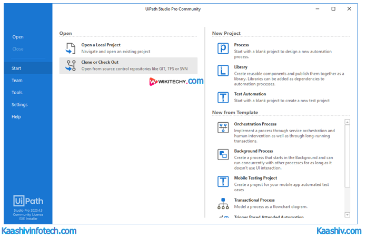
Task: Select the Mobile Testing Project icon
Action: (223, 182)
